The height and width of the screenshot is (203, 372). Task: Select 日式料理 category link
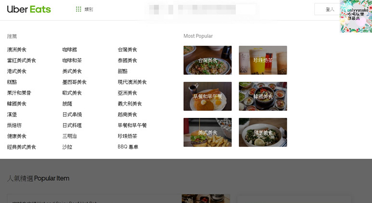(x=72, y=125)
